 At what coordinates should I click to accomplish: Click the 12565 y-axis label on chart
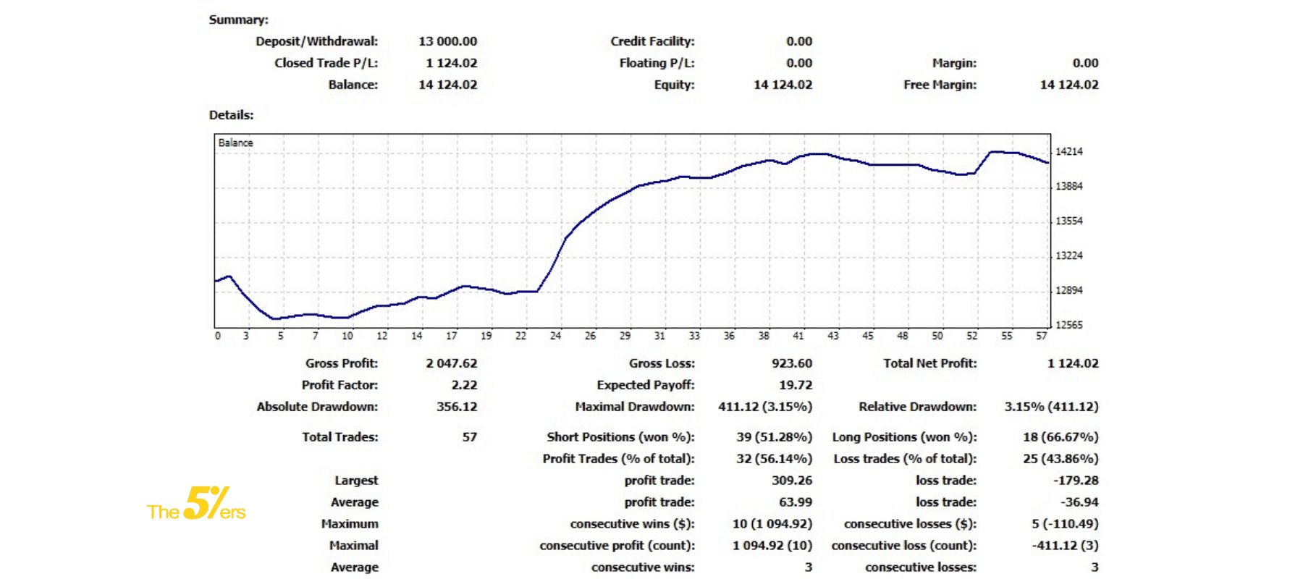pyautogui.click(x=1068, y=325)
